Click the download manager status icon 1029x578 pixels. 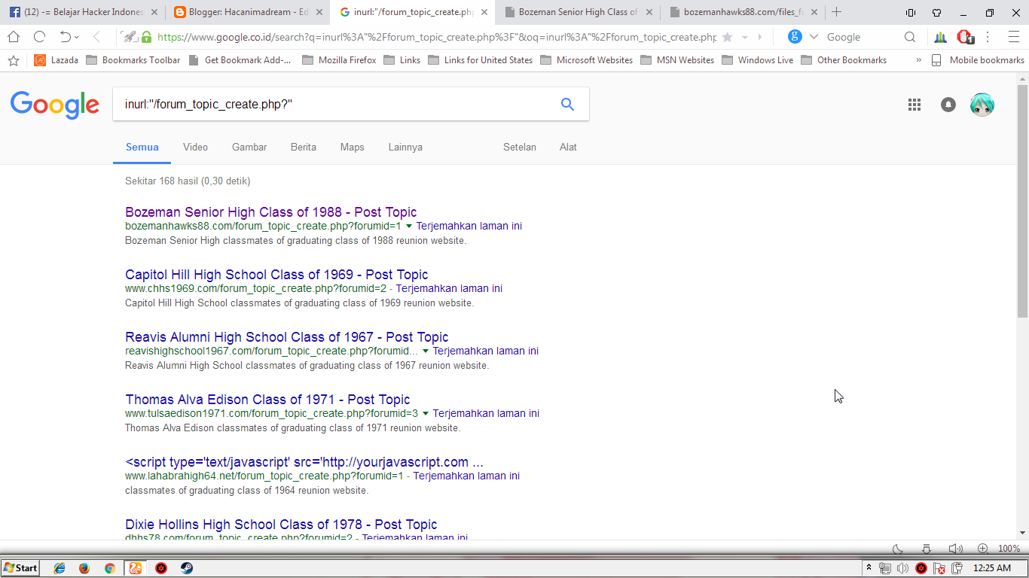(927, 549)
